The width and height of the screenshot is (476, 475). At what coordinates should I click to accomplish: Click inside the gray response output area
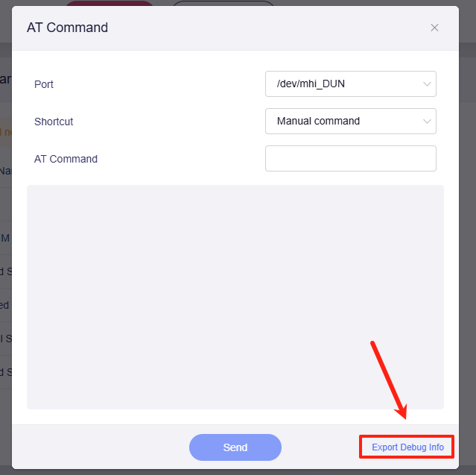(x=235, y=297)
